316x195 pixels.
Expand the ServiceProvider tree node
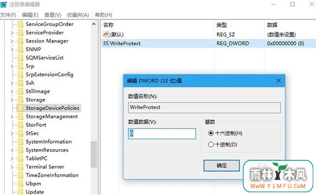tap(12, 33)
